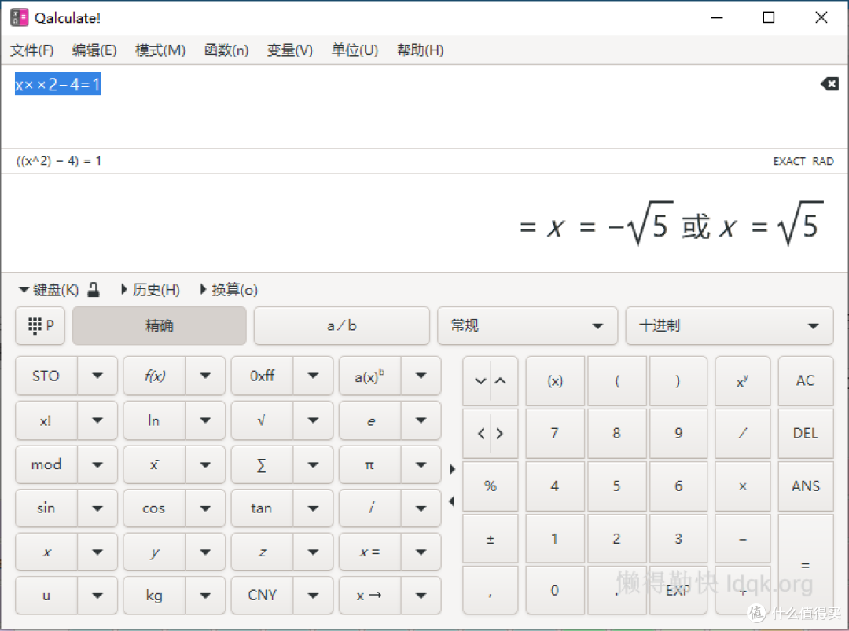
Task: Click the x → convert button
Action: click(x=369, y=596)
